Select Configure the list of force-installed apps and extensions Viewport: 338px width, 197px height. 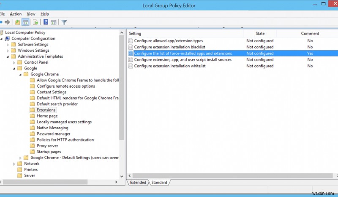[x=183, y=53]
